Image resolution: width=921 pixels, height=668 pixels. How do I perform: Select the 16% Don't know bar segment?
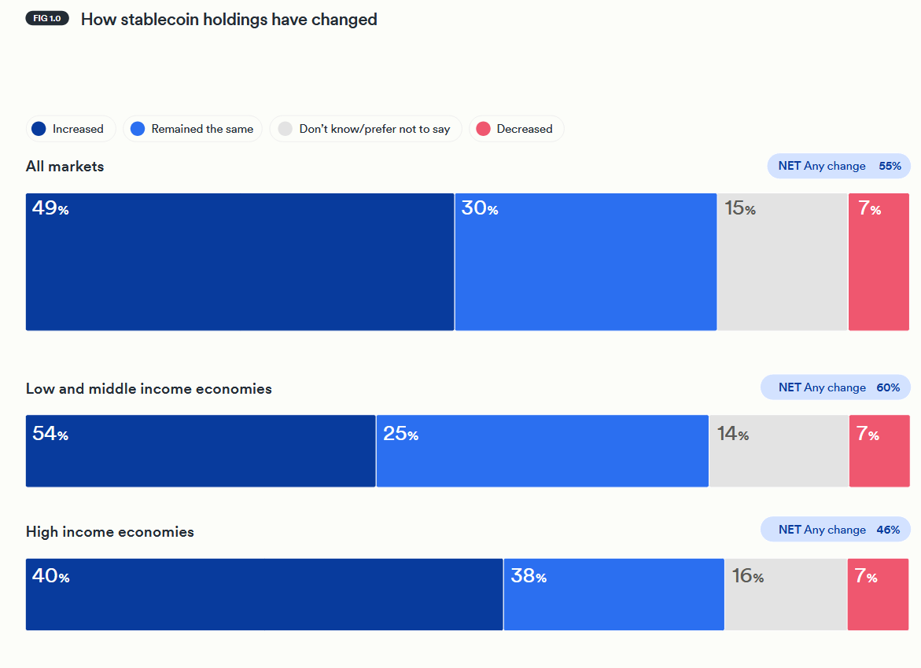tap(786, 594)
